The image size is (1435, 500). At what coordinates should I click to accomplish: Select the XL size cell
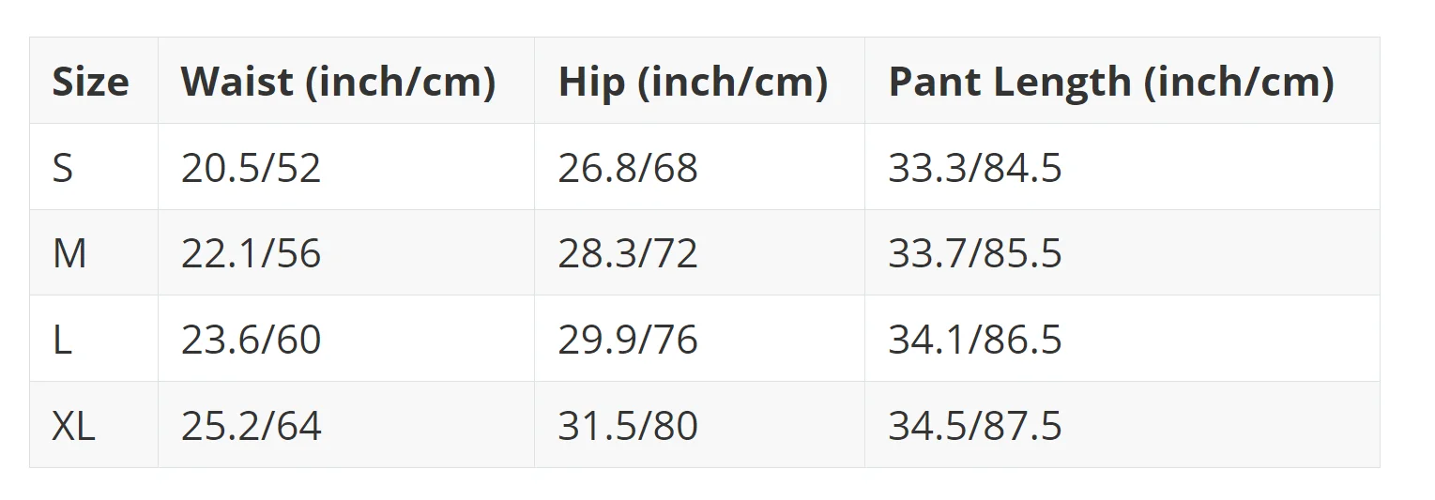[x=73, y=426]
